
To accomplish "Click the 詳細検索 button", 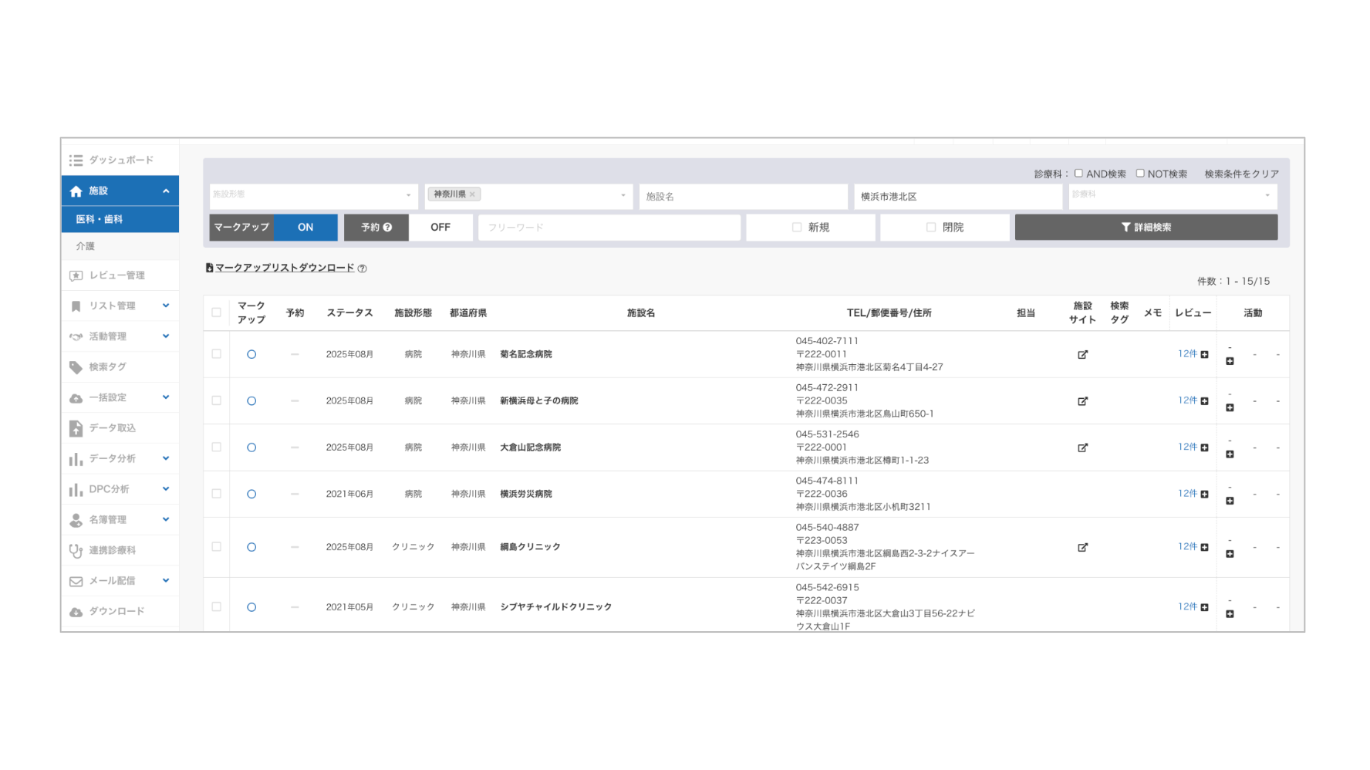I will [x=1146, y=228].
